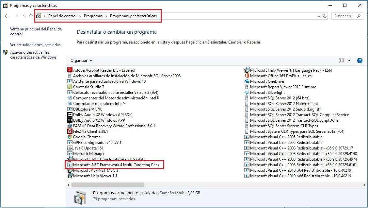Click the change view icon
368x208 pixels.
tap(342, 61)
